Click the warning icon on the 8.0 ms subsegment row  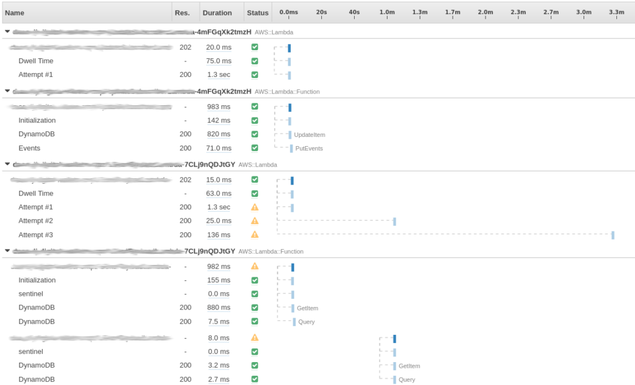tap(254, 337)
